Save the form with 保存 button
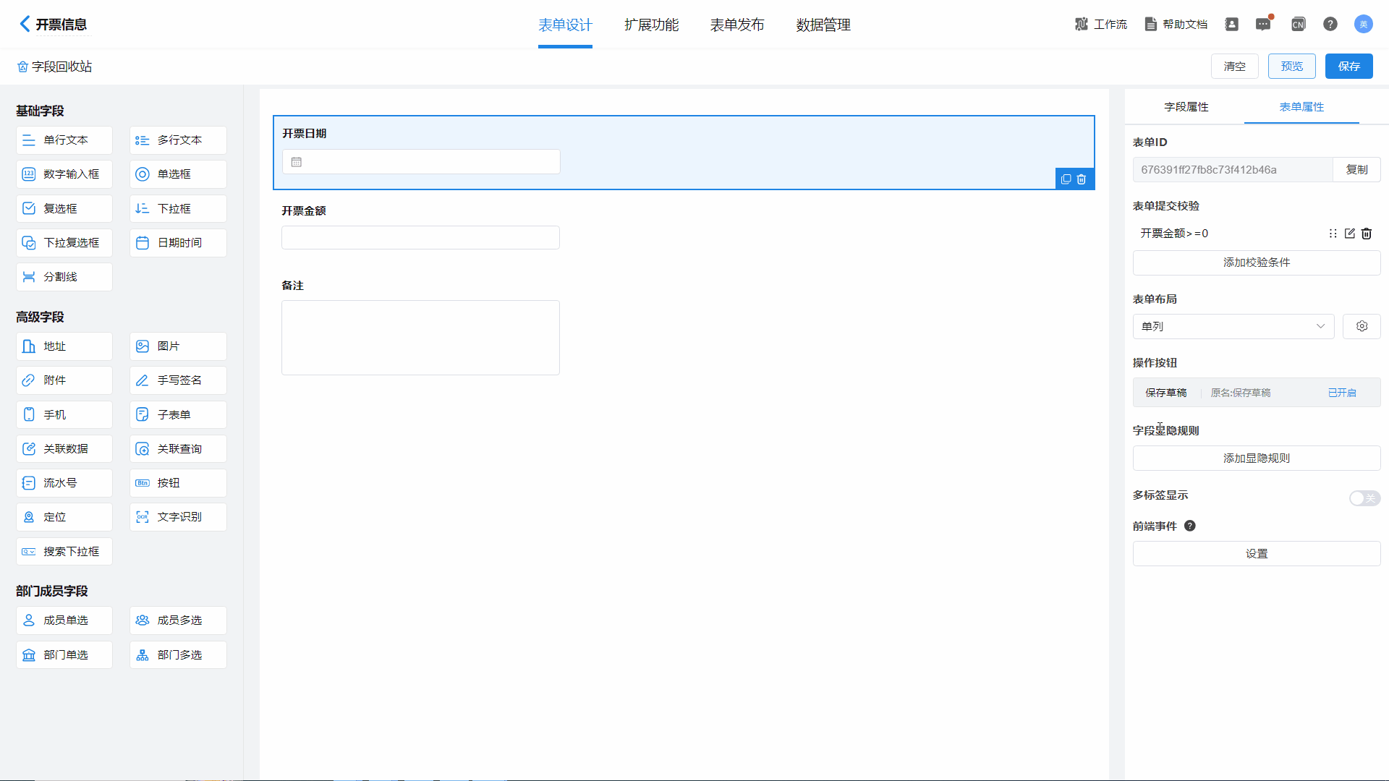Screen dimensions: 1389x781 point(1349,67)
